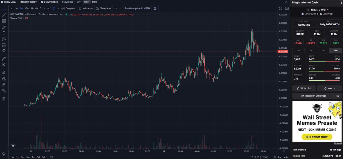Open the go to date calendar icon
Image resolution: width=343 pixels, height=159 pixels.
click(x=51, y=157)
